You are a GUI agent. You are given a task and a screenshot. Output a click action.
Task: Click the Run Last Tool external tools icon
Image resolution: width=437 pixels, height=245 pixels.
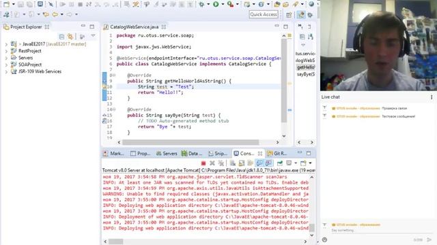point(230,4)
